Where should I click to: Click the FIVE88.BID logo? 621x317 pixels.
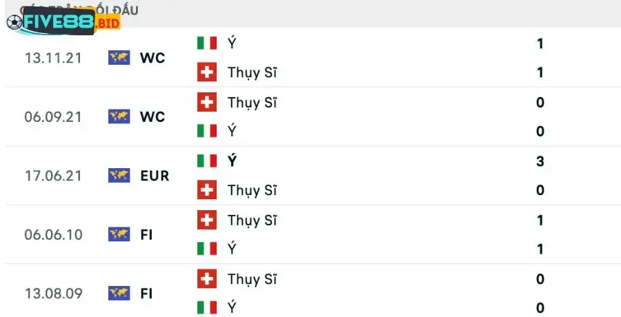tap(62, 21)
